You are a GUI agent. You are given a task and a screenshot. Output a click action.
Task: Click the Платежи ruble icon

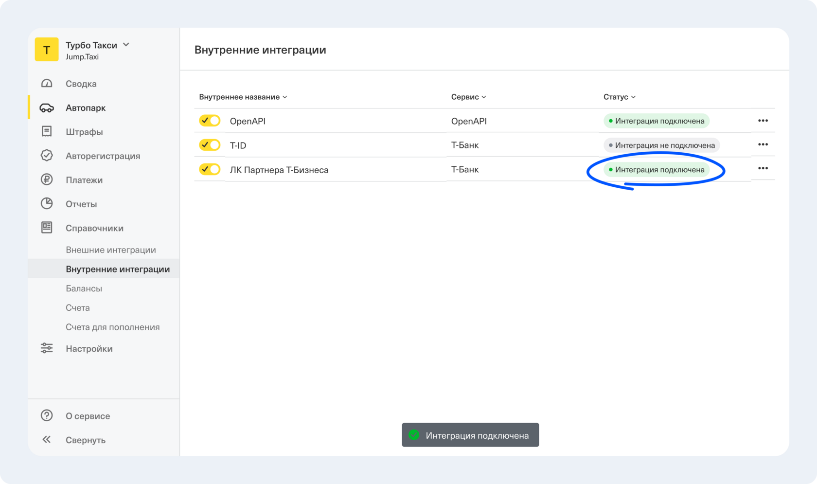[47, 180]
